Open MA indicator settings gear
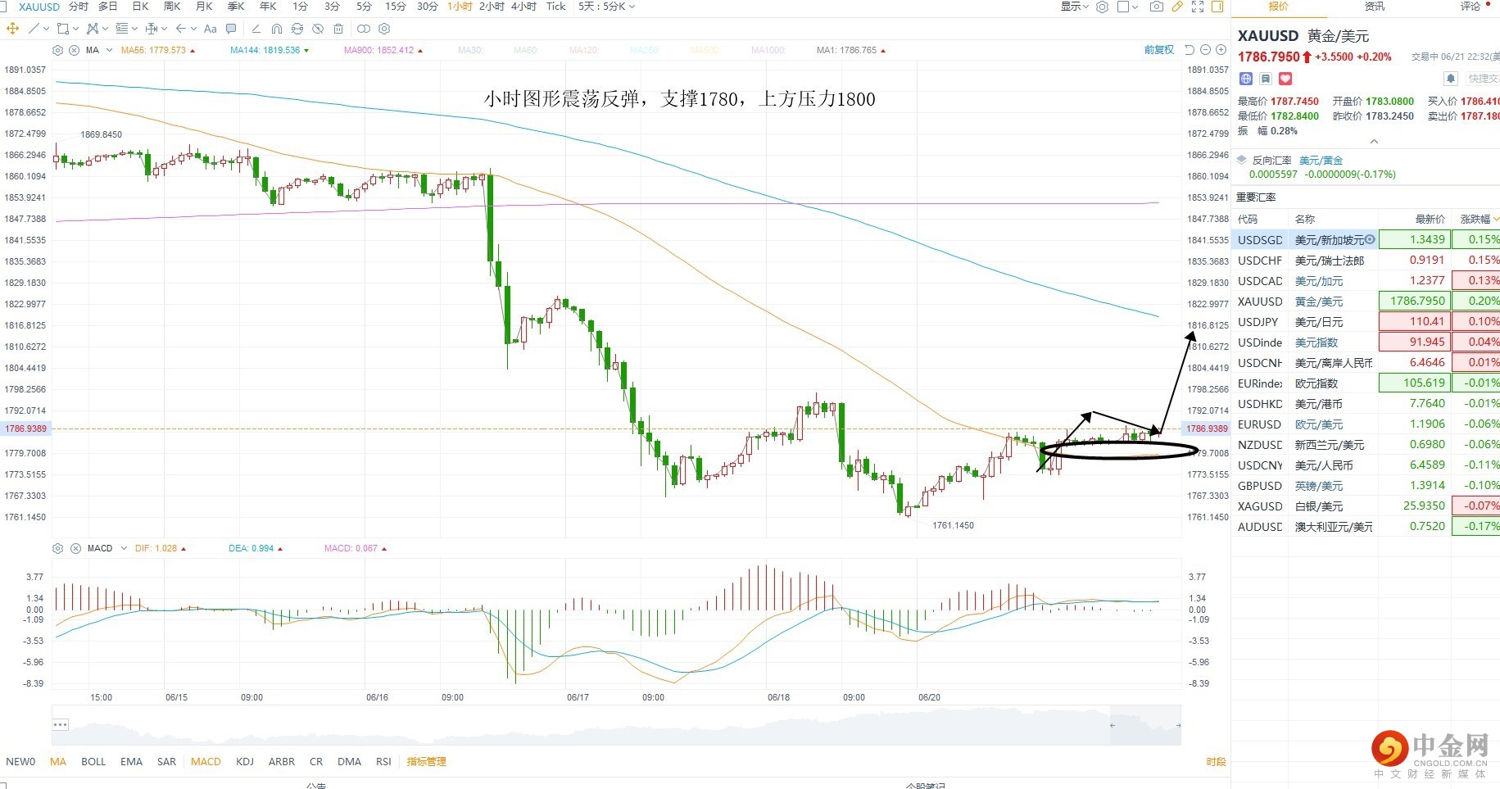 [x=57, y=50]
